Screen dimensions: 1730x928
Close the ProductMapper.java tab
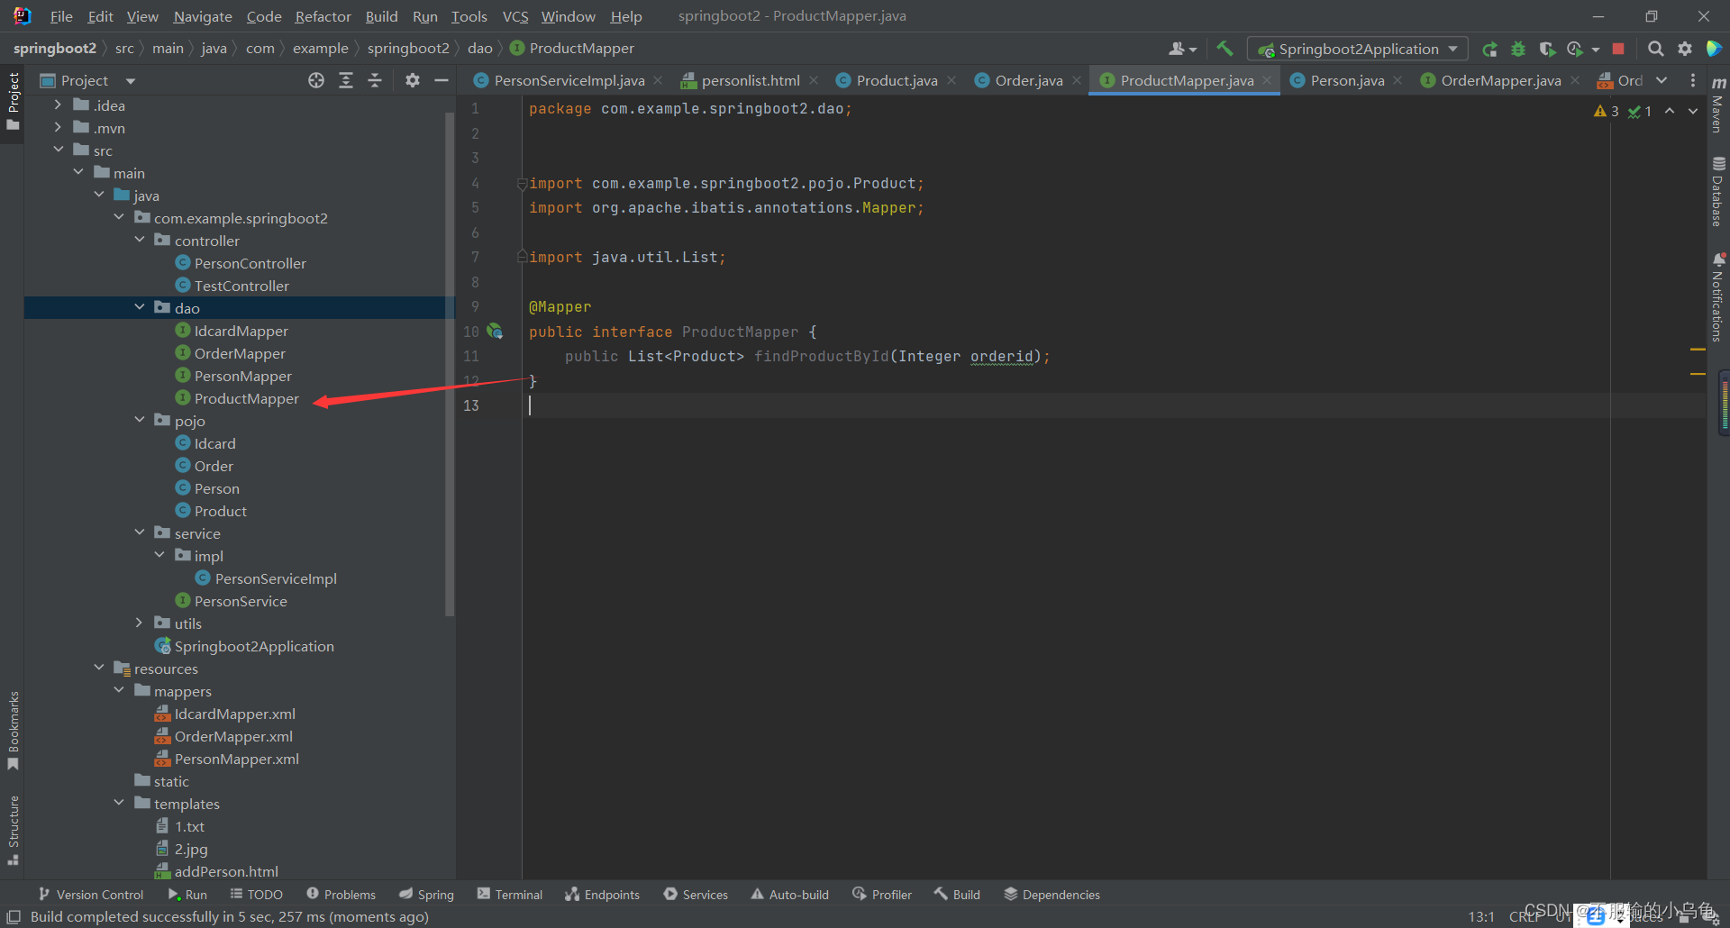[x=1267, y=80]
